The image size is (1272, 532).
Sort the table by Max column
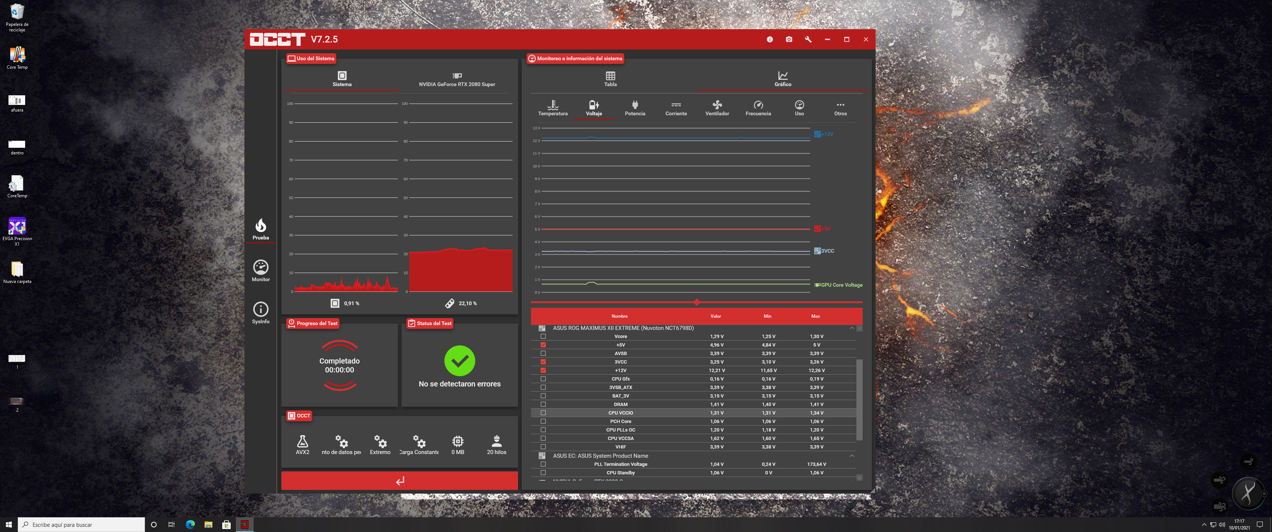pos(815,316)
